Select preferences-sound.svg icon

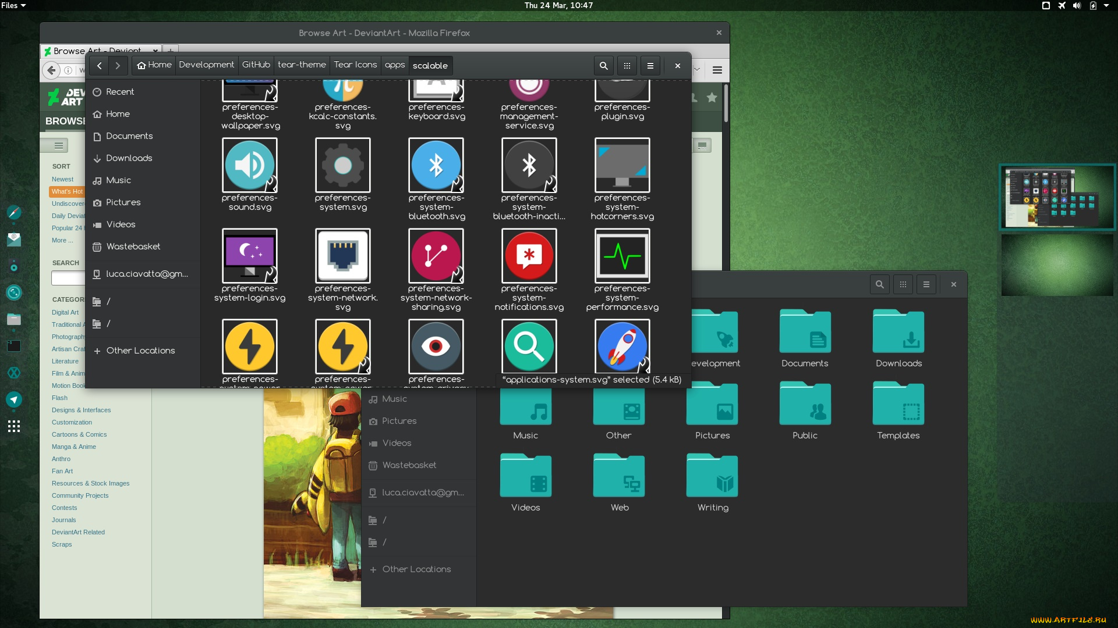[249, 166]
